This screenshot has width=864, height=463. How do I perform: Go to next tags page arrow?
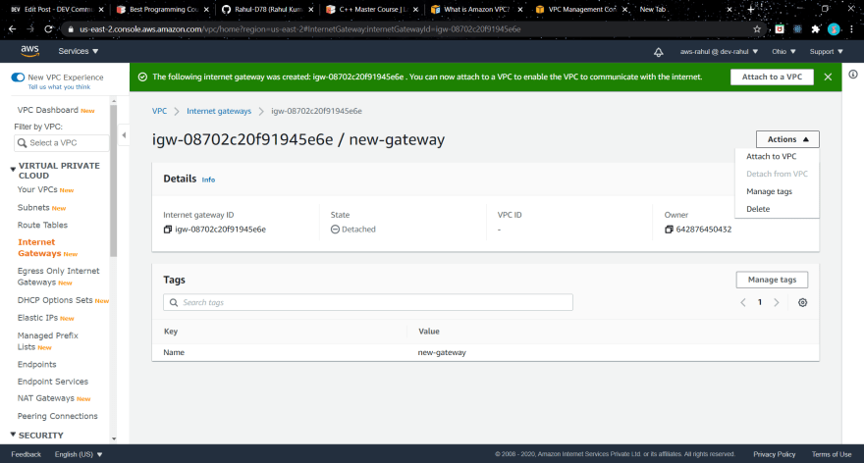[x=777, y=302]
